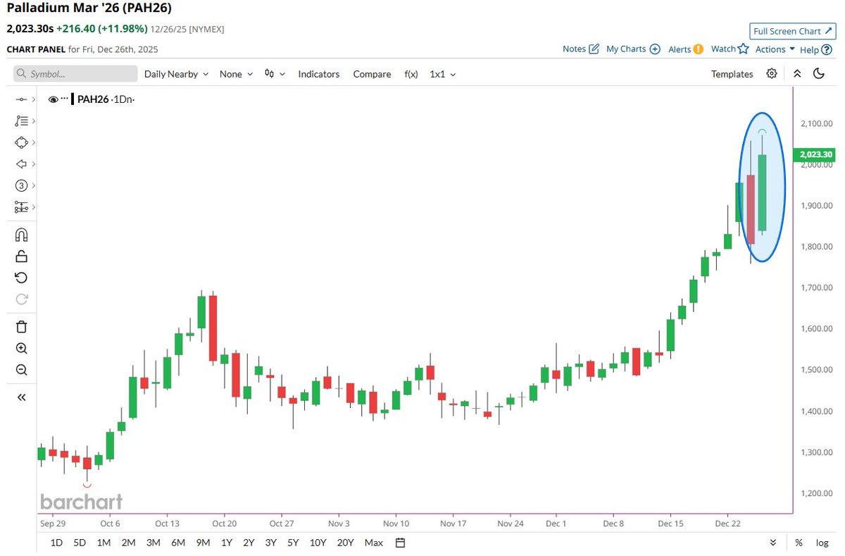Open the Notes edit icon

pyautogui.click(x=594, y=49)
